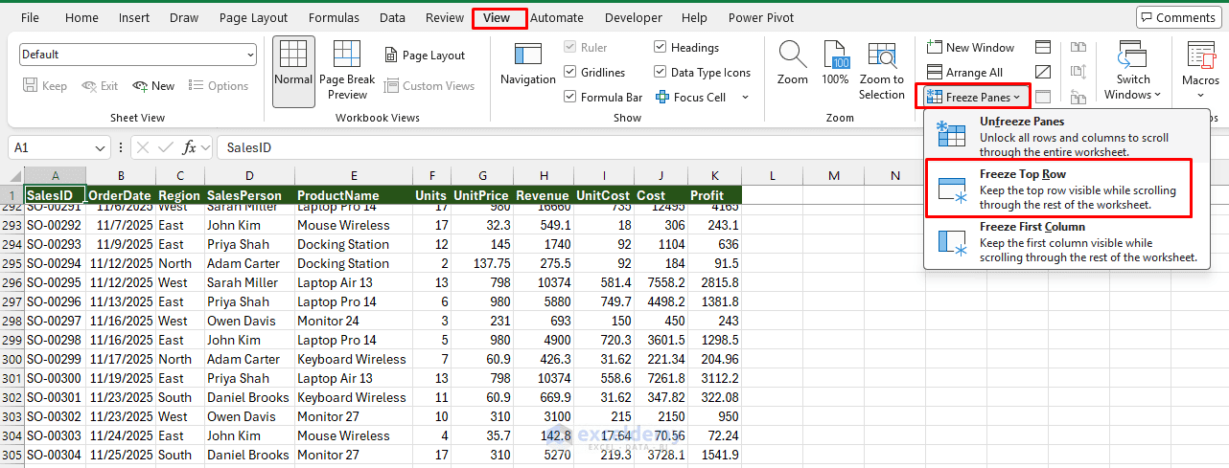The image size is (1229, 468).
Task: Open the Name Box dropdown arrow
Action: point(101,147)
